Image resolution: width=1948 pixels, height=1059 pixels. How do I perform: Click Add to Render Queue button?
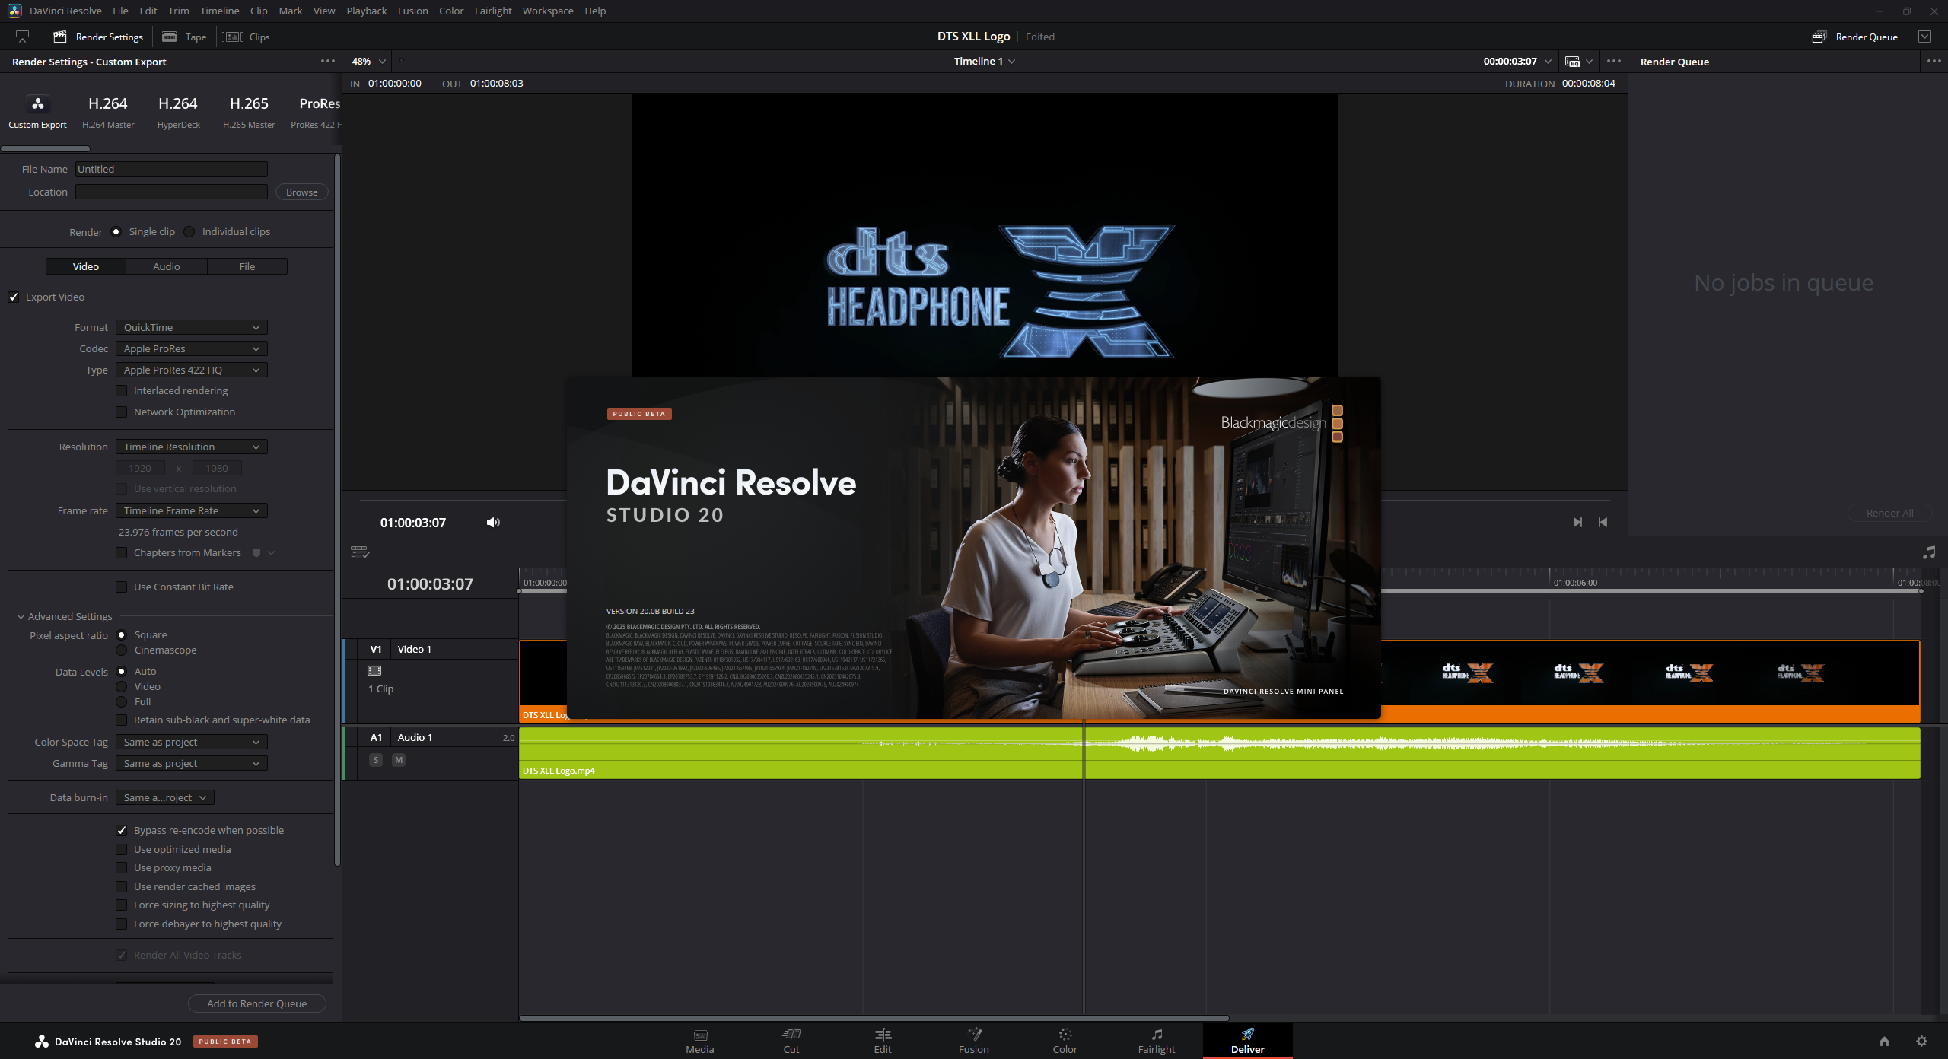[x=256, y=1003]
